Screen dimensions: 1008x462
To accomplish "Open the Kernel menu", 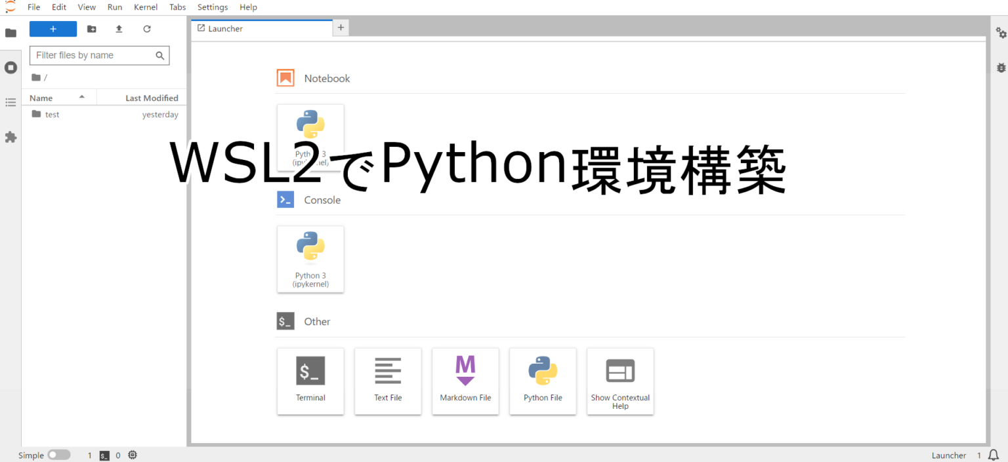I will pyautogui.click(x=145, y=7).
